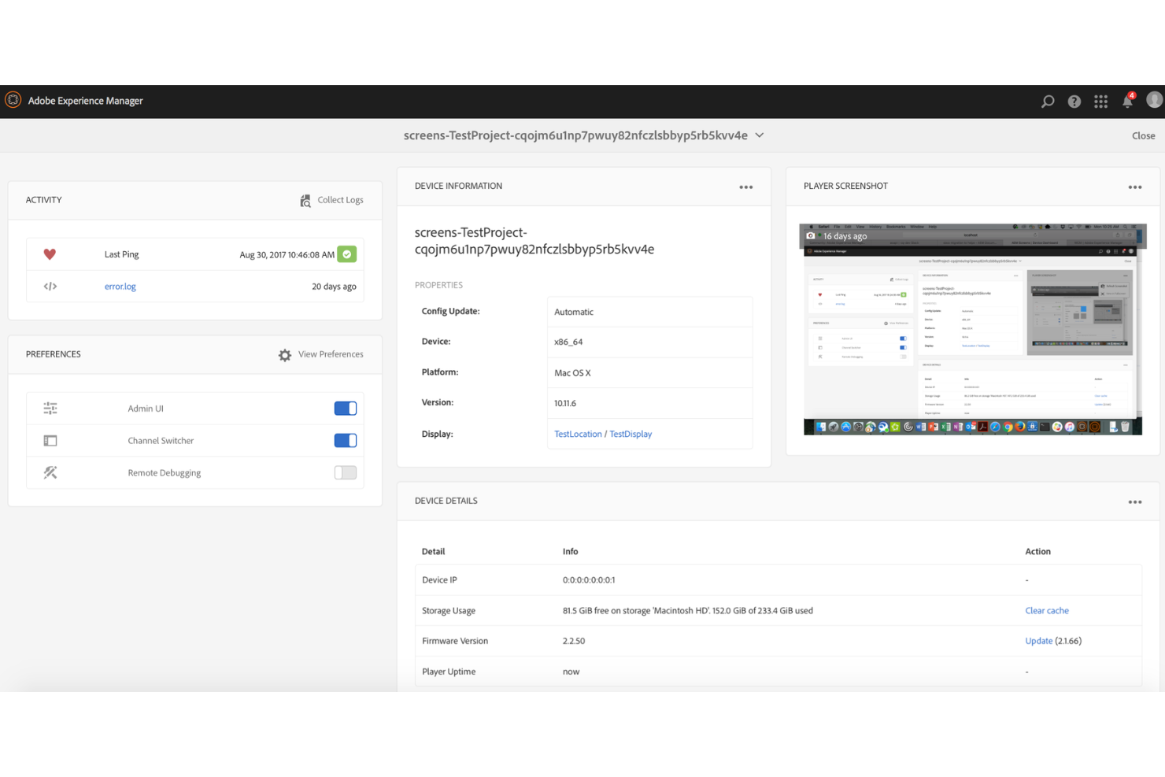Open the solutions grid icon
1165x777 pixels.
coord(1100,101)
